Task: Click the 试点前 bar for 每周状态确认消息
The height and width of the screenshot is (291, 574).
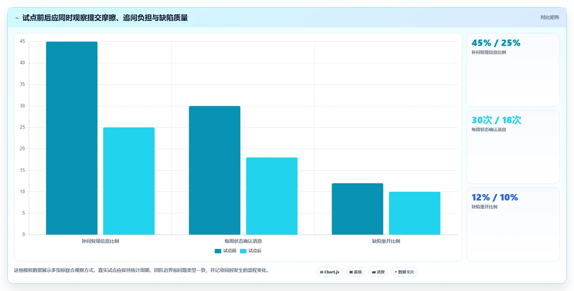Action: 215,170
